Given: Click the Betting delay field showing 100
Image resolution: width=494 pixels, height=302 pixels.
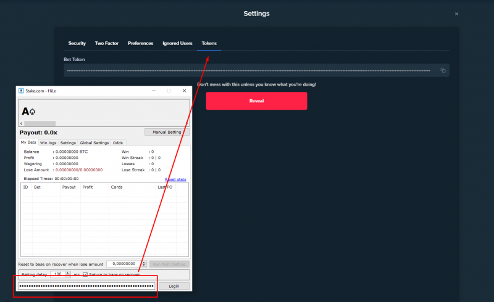Looking at the screenshot, I should click(x=58, y=274).
